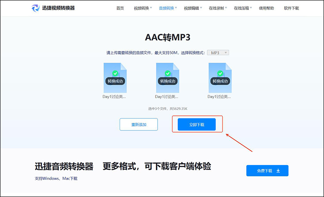Toggle the green checkmark on the third file
The height and width of the screenshot is (197, 324).
[220, 73]
